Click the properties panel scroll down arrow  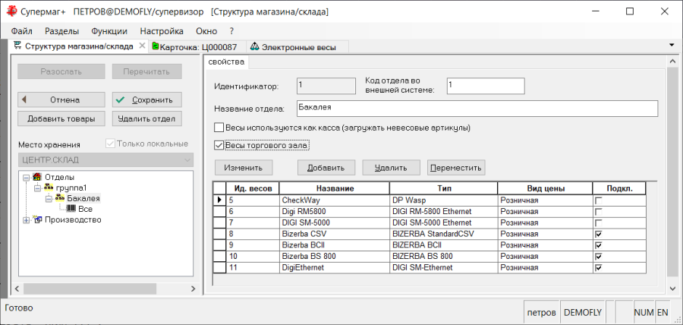(x=671, y=289)
